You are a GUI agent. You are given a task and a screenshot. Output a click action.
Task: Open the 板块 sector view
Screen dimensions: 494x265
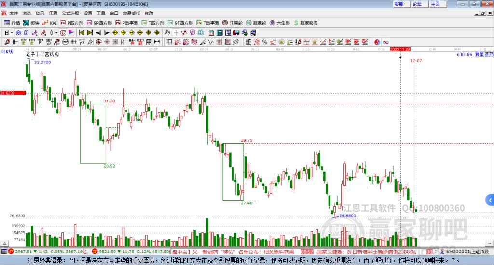[31, 23]
